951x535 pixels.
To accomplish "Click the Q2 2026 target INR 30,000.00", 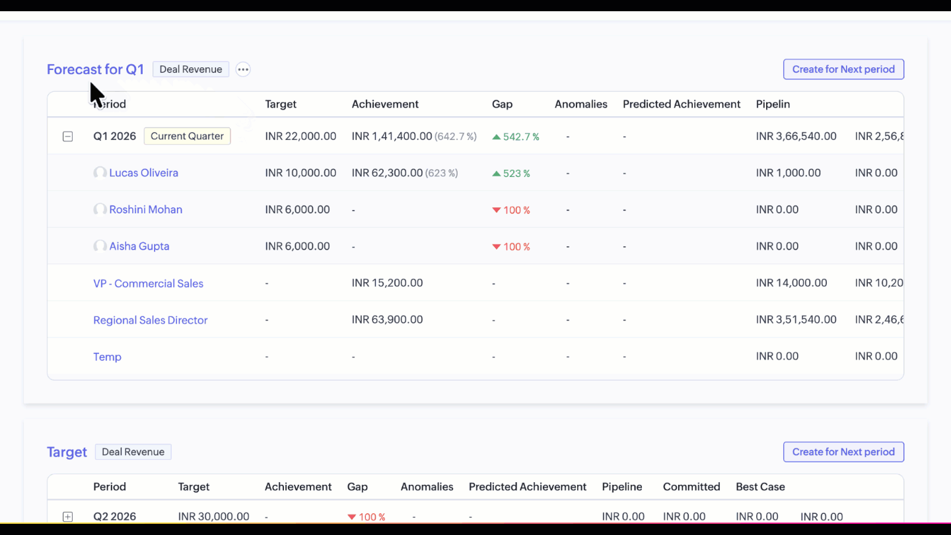I will 214,517.
